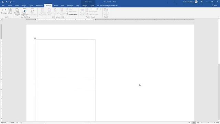The image size is (220, 124).
Task: Click the Match Fields command
Action: pos(71,12)
